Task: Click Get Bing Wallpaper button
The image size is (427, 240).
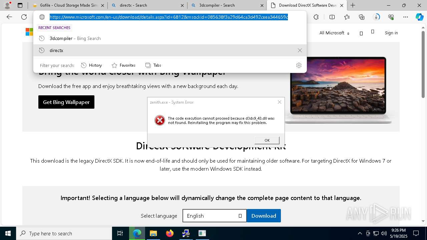Action: tap(66, 102)
